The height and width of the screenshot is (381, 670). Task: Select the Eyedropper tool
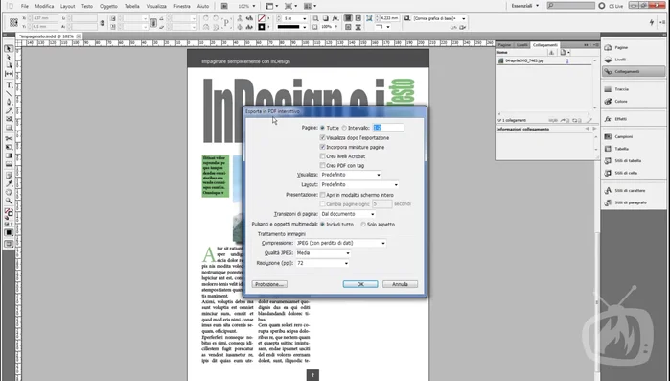pyautogui.click(x=9, y=184)
